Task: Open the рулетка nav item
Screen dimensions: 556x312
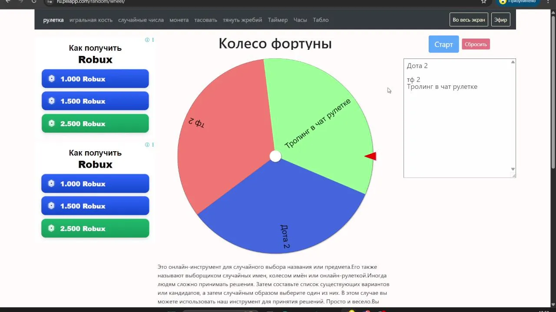Action: [53, 20]
